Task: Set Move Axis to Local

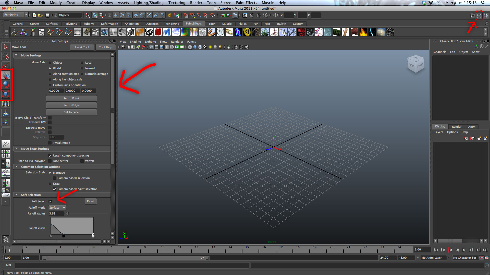Action: tap(82, 63)
